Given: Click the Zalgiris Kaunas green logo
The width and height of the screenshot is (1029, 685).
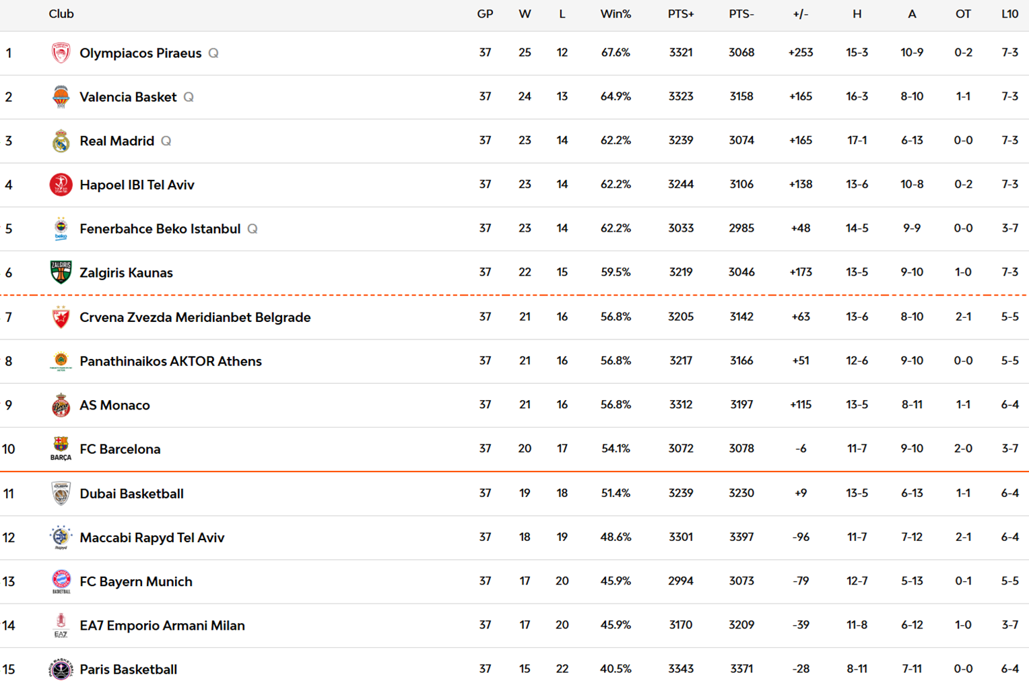Looking at the screenshot, I should (61, 272).
